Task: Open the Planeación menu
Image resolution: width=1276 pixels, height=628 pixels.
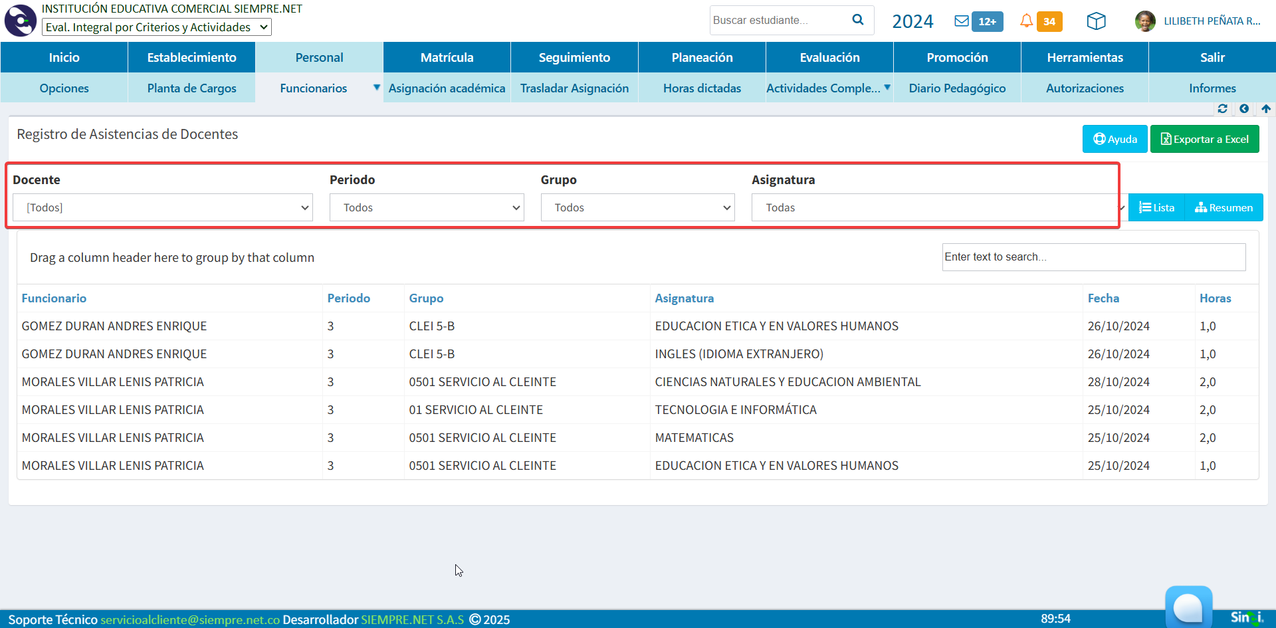Action: [702, 57]
